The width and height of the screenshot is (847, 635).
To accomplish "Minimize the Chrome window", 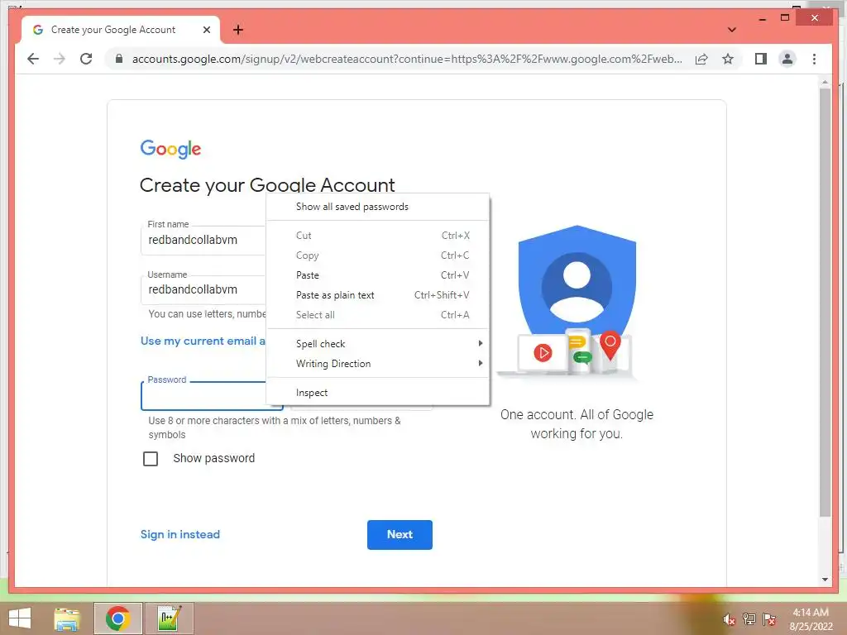I will tap(762, 18).
